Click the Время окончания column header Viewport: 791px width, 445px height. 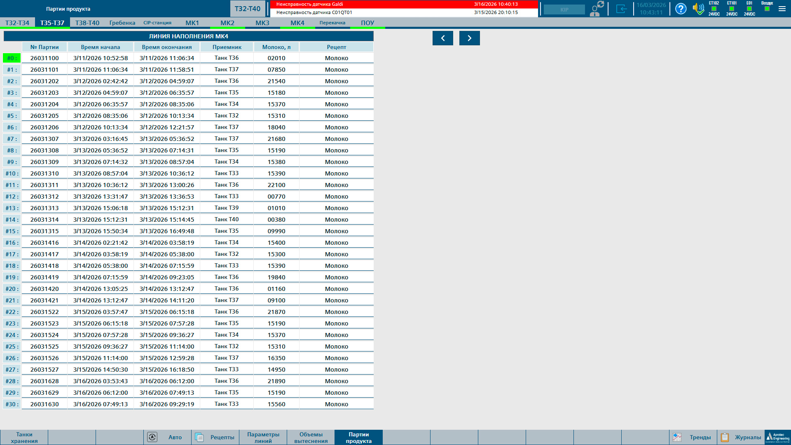[167, 47]
